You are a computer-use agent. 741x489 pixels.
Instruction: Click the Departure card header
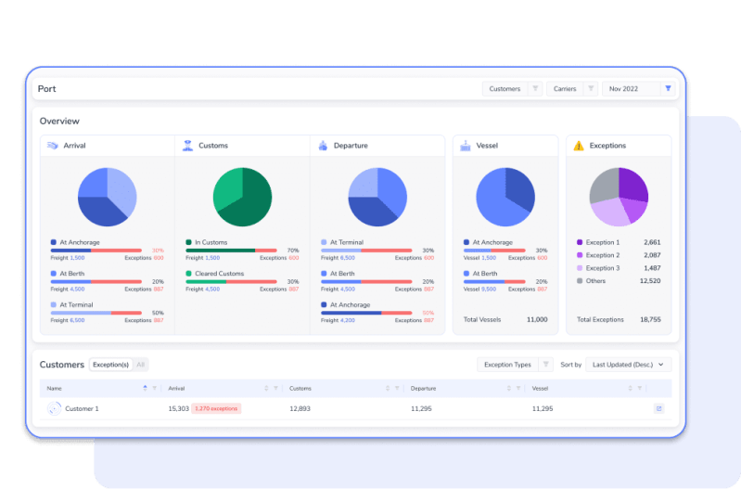(x=377, y=146)
